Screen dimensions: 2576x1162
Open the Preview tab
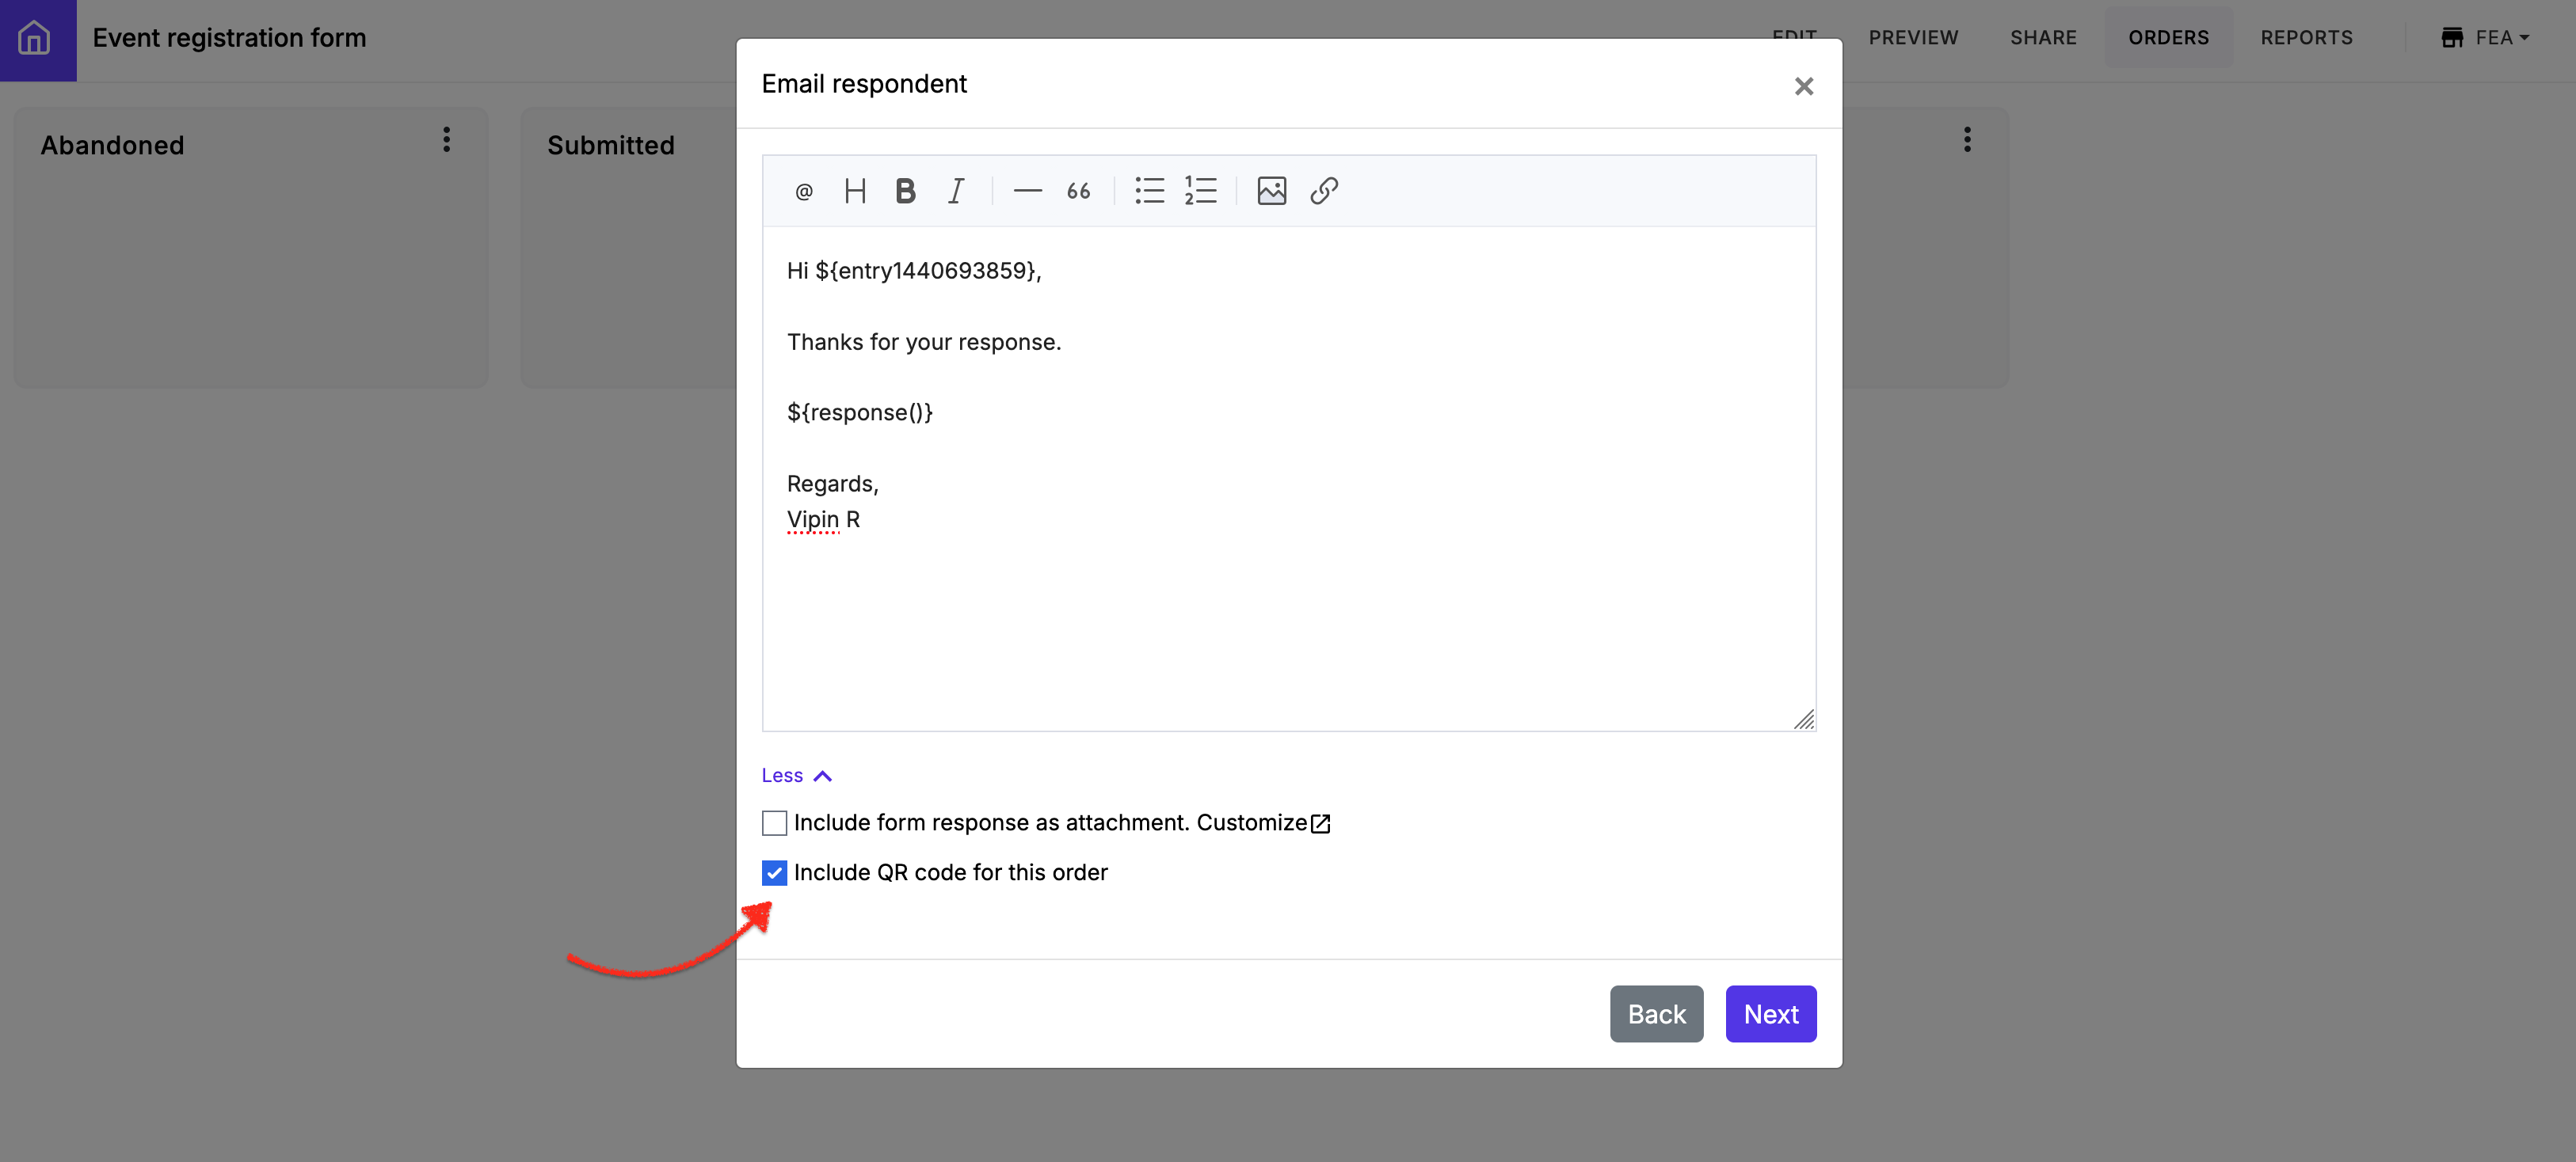point(1912,38)
